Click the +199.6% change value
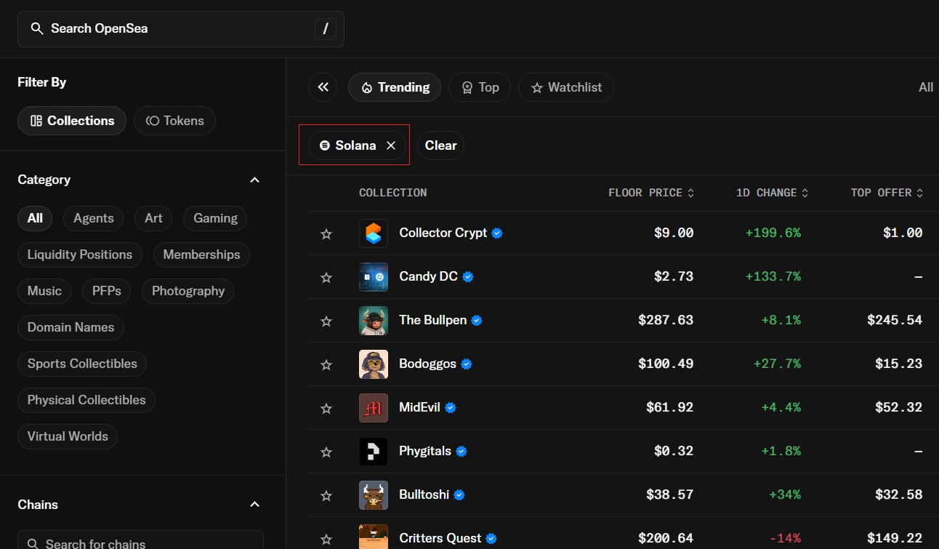This screenshot has height=549, width=939. coord(773,233)
